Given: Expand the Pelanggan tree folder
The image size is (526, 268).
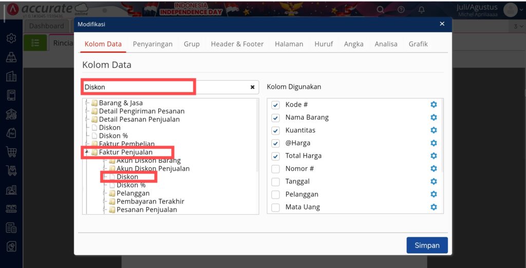Looking at the screenshot, I should [105, 193].
